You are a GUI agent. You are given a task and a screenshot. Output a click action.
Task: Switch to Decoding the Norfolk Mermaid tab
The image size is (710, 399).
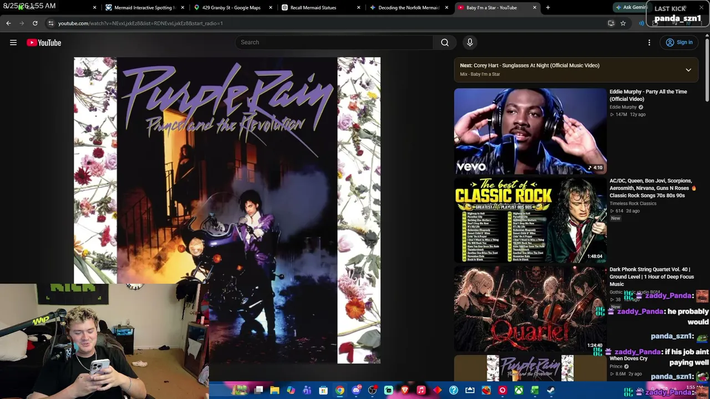(x=409, y=8)
